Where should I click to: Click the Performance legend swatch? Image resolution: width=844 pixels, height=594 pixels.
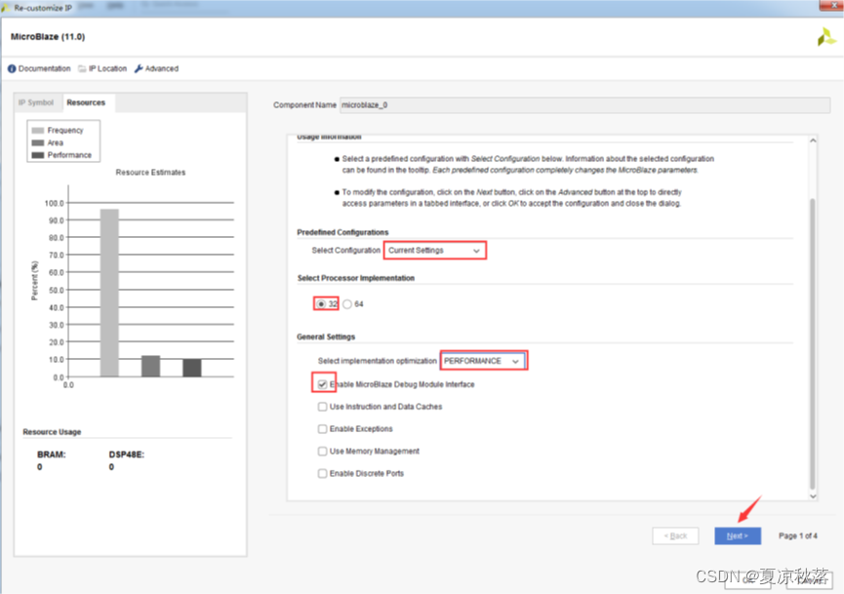[38, 155]
